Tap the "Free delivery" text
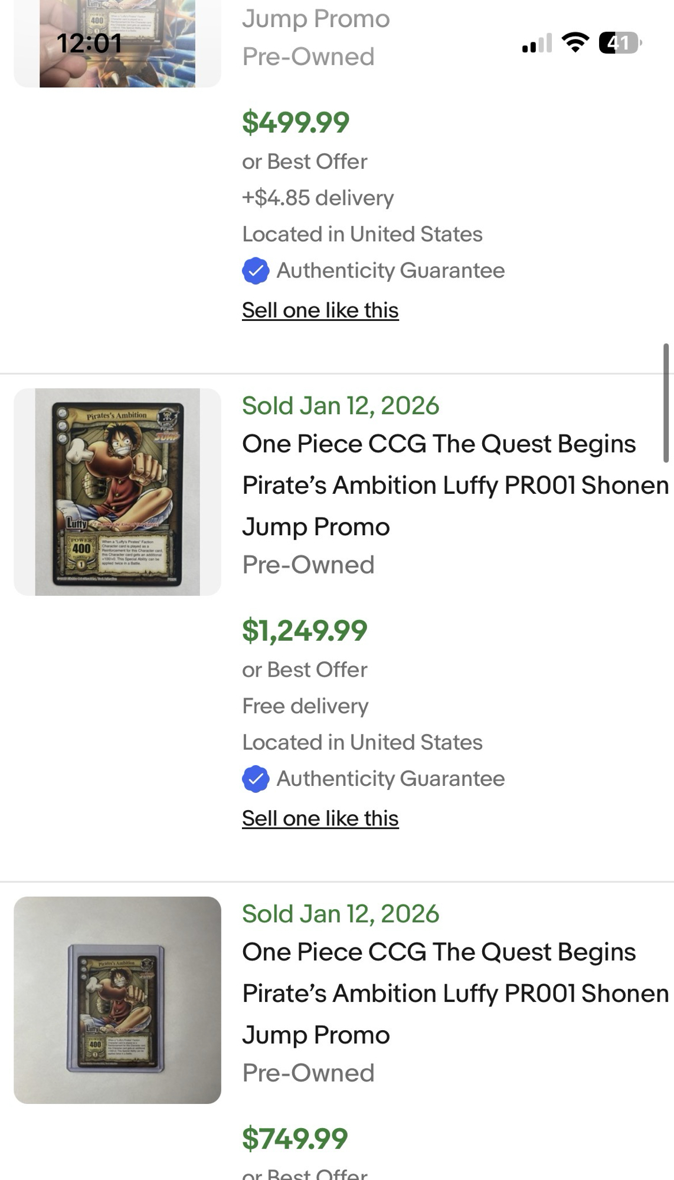 (305, 706)
